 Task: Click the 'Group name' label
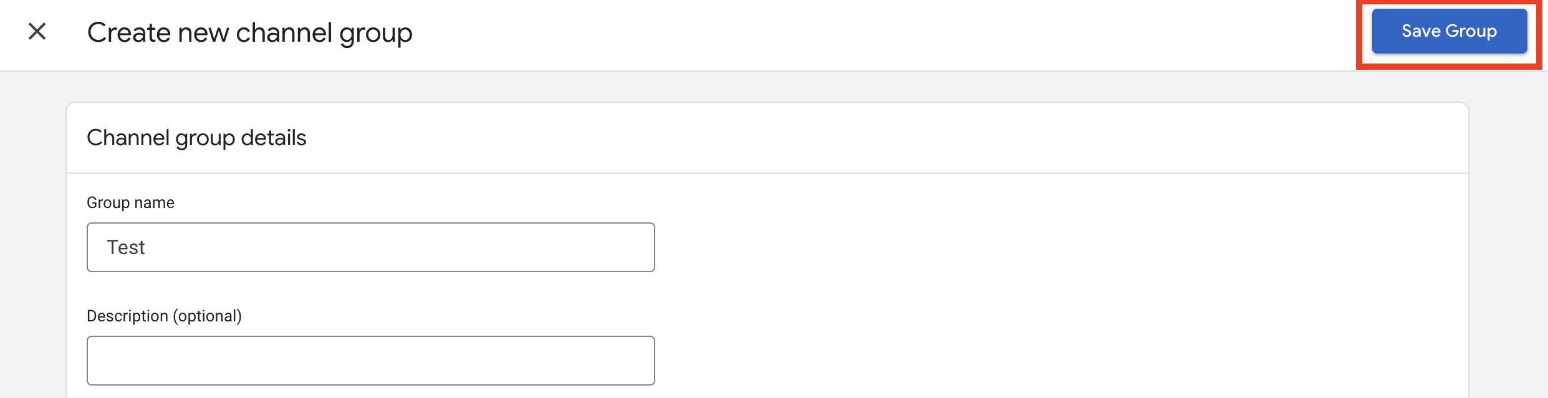pyautogui.click(x=130, y=202)
